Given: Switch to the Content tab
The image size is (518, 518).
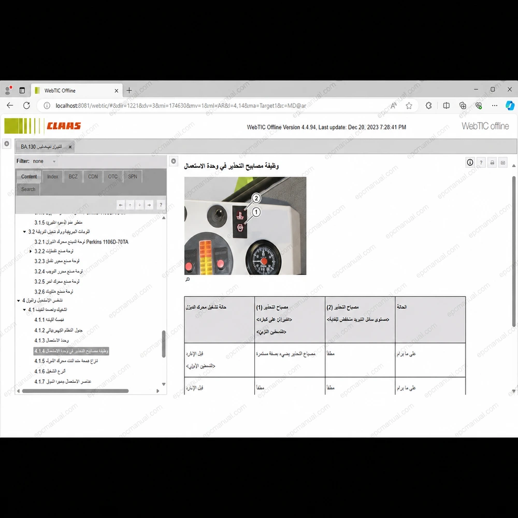Looking at the screenshot, I should click(x=28, y=177).
